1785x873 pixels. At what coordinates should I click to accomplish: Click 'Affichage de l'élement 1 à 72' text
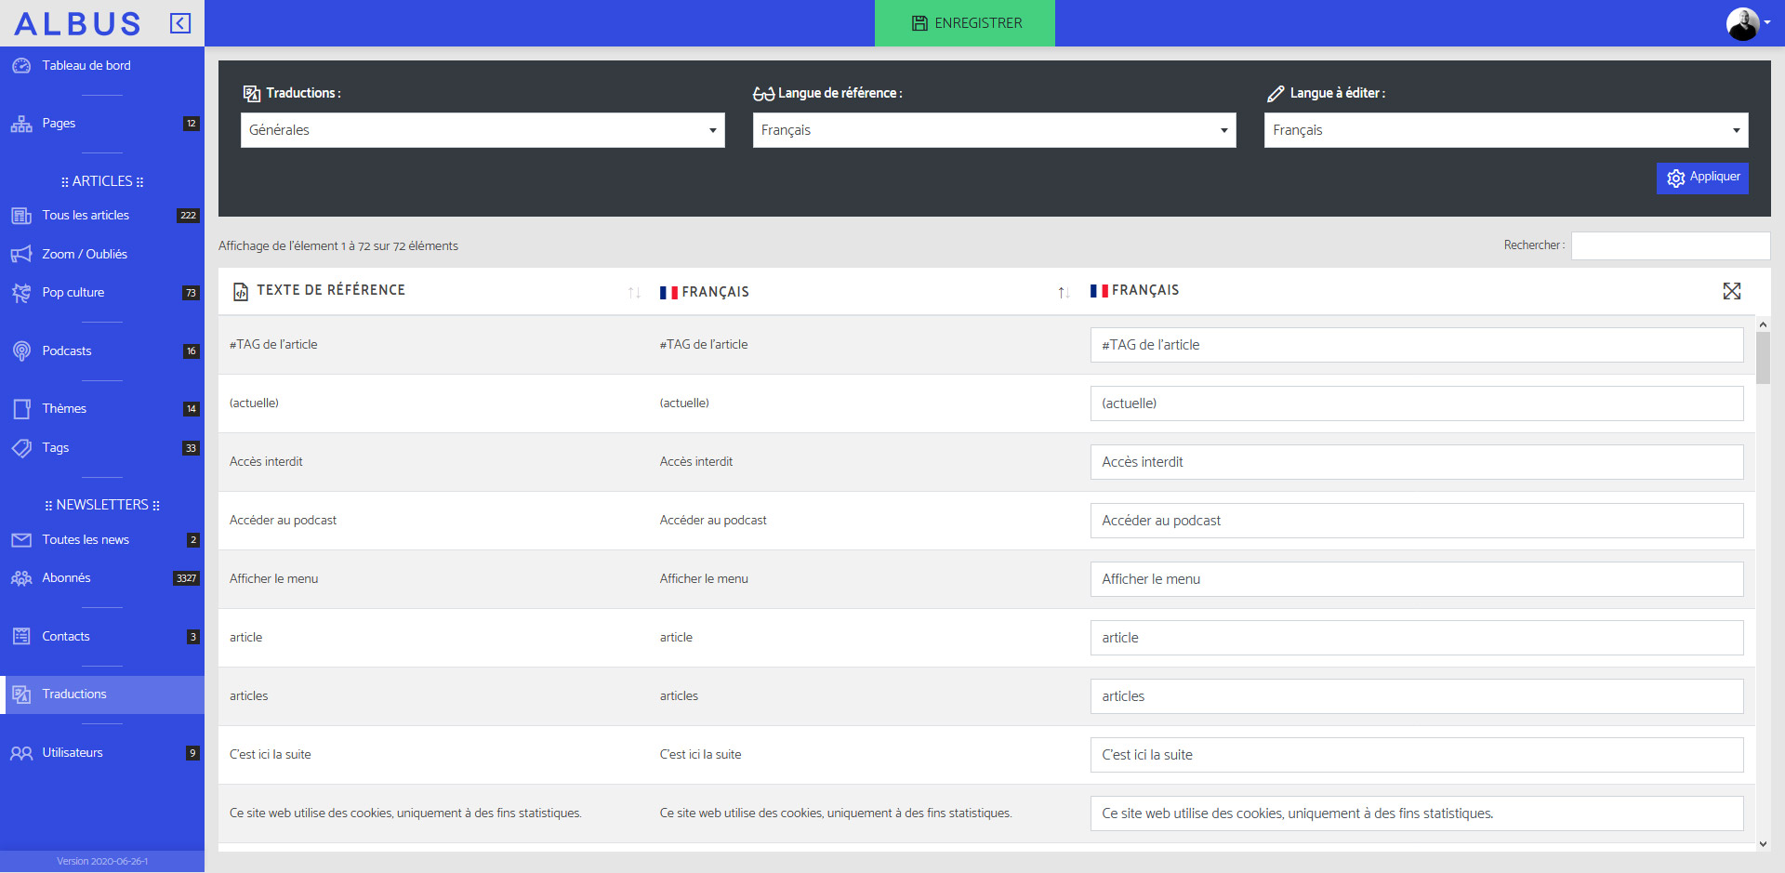coord(338,246)
